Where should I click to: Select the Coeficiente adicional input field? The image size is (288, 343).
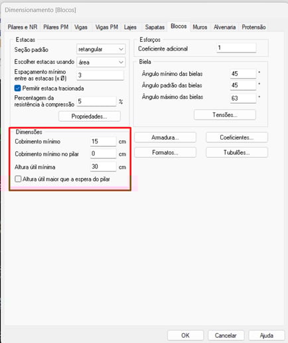[236, 48]
